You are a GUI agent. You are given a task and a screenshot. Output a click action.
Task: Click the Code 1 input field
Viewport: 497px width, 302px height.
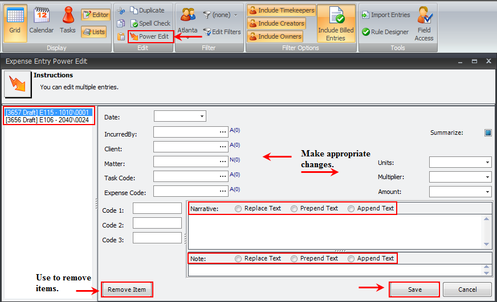[157, 208]
